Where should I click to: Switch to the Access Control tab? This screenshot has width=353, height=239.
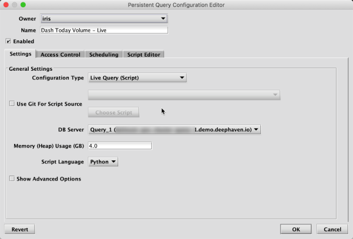point(60,54)
